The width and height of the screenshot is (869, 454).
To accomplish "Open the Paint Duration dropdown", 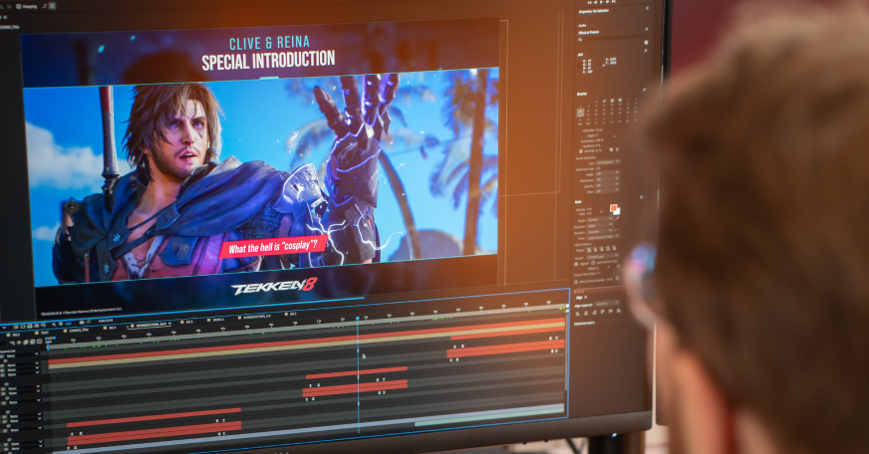I will tap(600, 232).
